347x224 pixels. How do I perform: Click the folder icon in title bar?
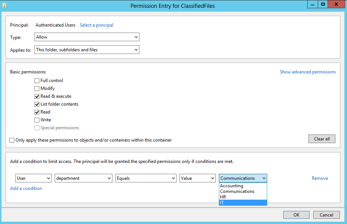4,6
